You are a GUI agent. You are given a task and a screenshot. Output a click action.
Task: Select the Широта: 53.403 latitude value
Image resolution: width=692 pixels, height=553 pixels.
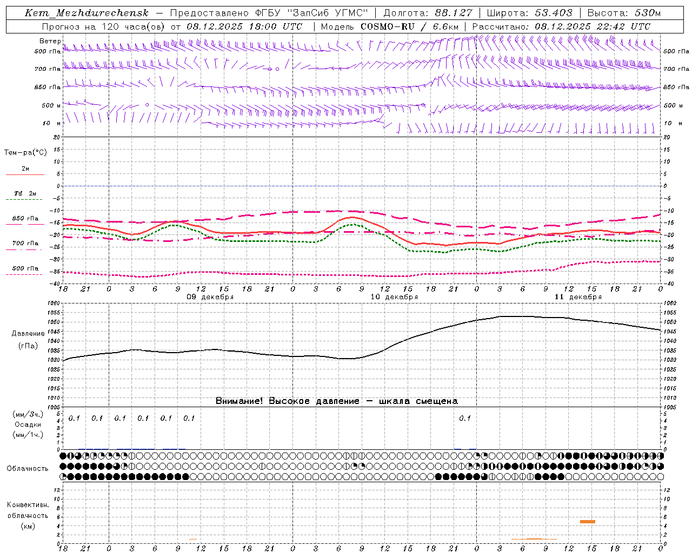point(529,13)
